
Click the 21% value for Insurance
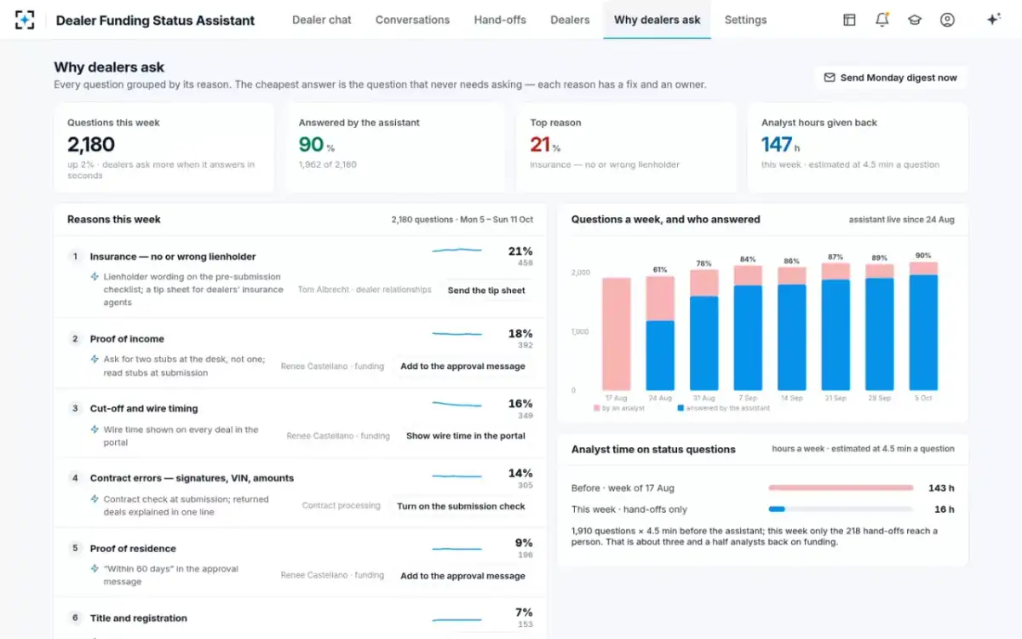coord(520,251)
